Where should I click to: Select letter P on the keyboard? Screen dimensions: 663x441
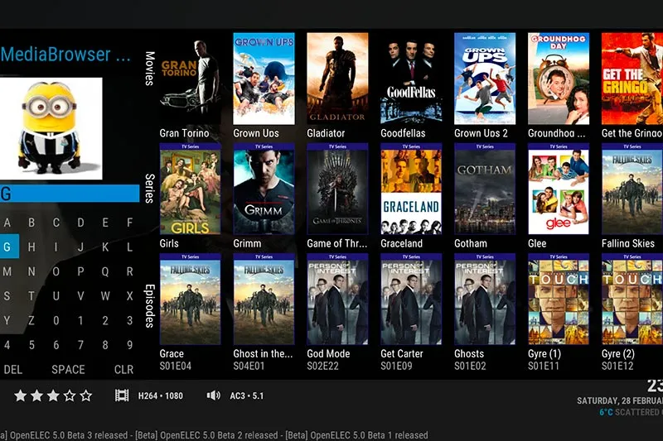pos(80,271)
